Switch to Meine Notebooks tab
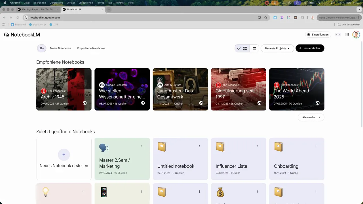The image size is (363, 204). click(60, 48)
